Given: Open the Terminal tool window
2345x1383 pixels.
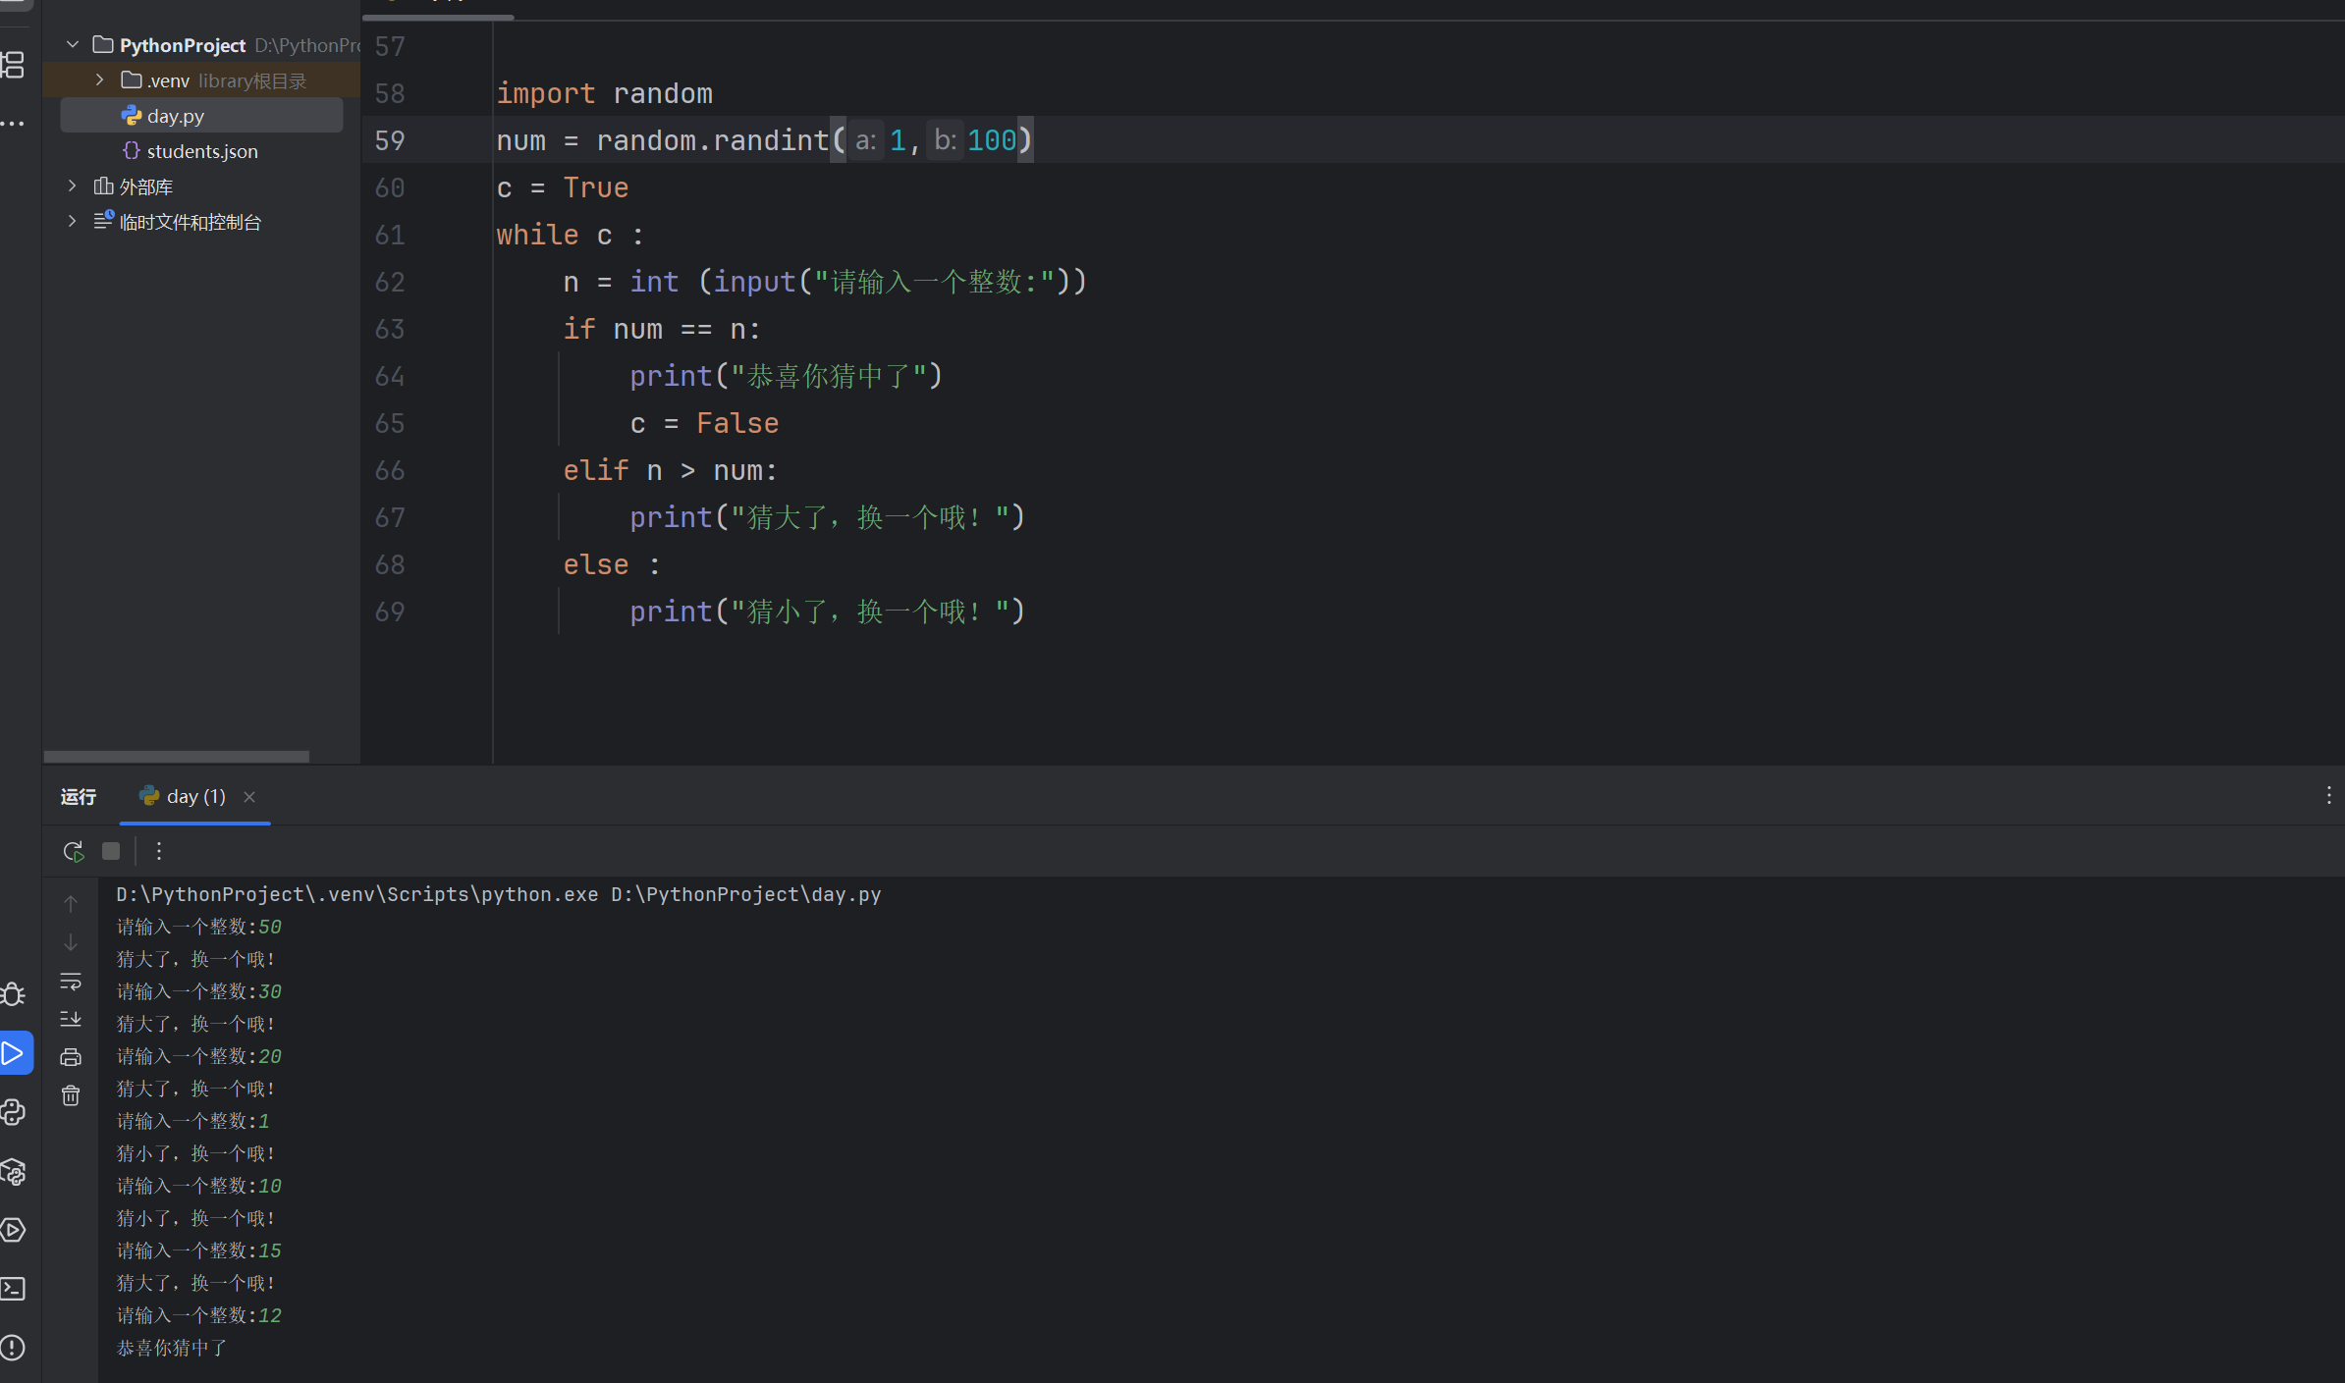Looking at the screenshot, I should pyautogui.click(x=14, y=1289).
